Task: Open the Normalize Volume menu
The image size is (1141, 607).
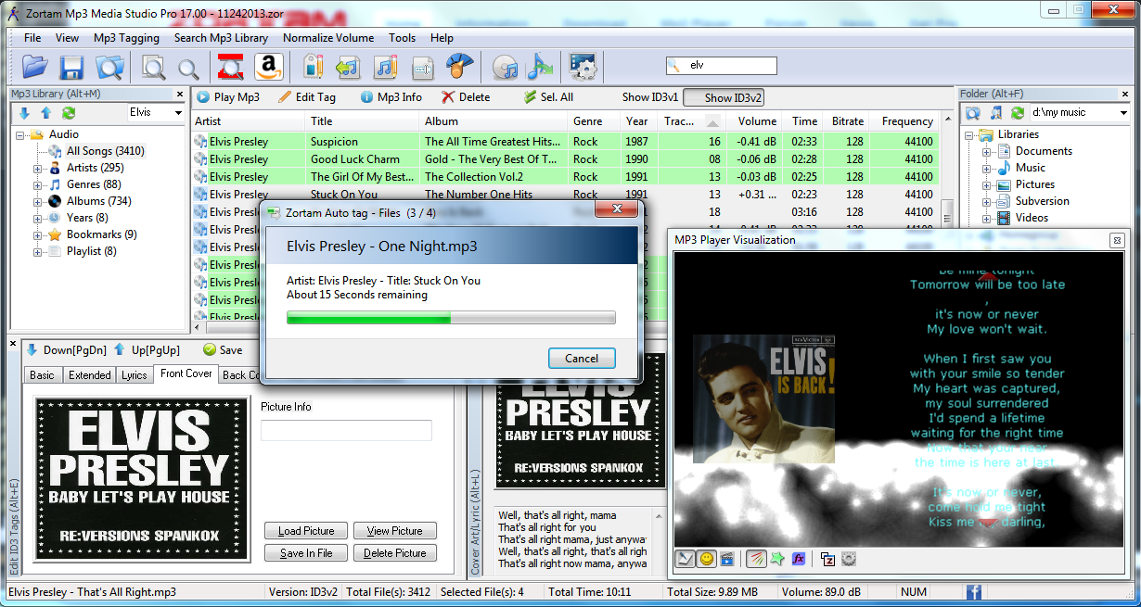Action: point(328,38)
